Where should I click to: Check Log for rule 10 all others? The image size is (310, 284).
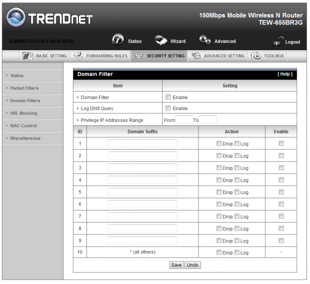pyautogui.click(x=237, y=252)
